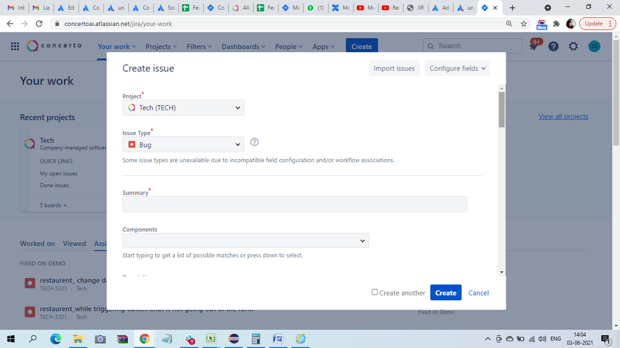Viewport: 620px width, 348px height.
Task: Open Internet Explorer from the taskbar
Action: 300,339
